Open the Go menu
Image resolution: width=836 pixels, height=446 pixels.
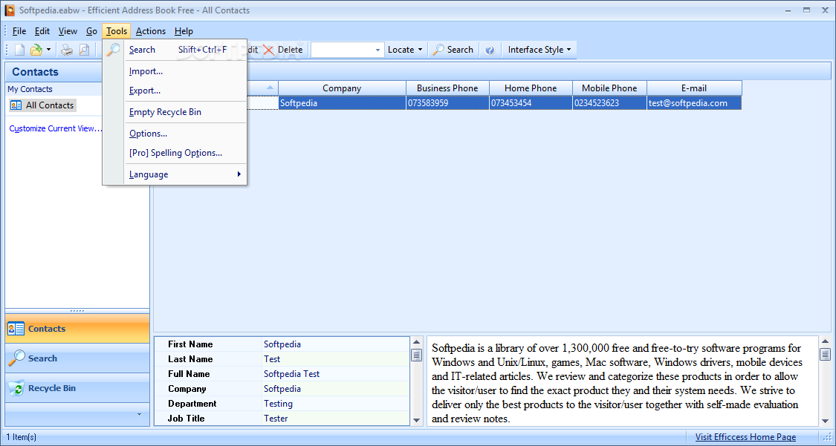tap(91, 31)
